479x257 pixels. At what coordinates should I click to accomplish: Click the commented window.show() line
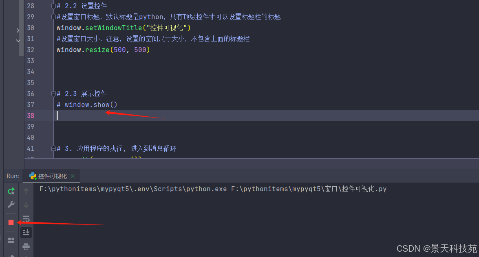(x=87, y=105)
